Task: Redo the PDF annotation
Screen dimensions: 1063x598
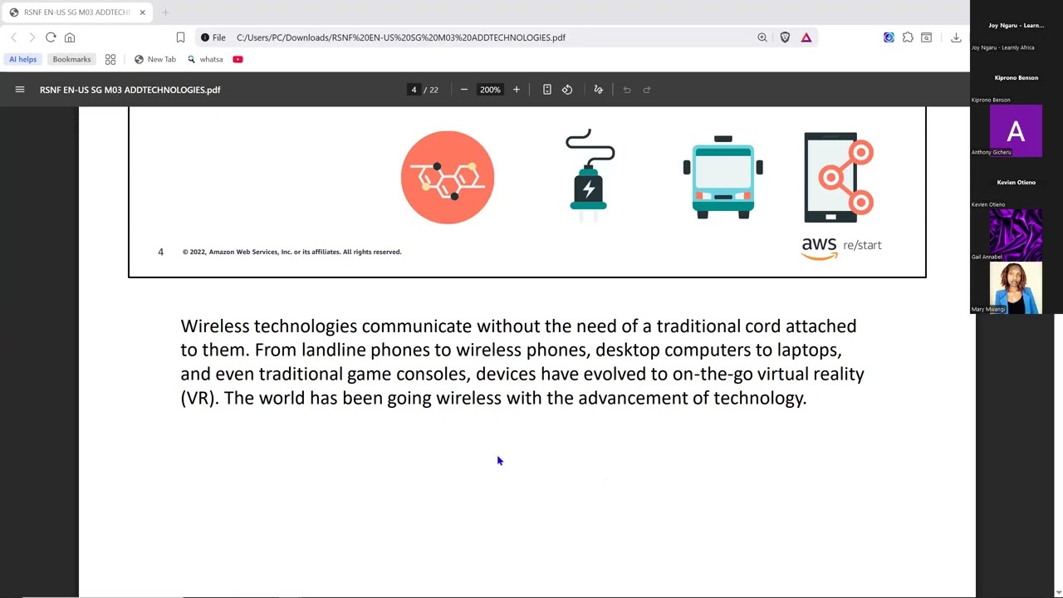Action: [647, 90]
